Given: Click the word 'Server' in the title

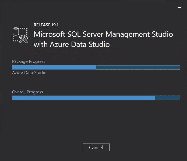Looking at the screenshot, I should click(x=93, y=34).
